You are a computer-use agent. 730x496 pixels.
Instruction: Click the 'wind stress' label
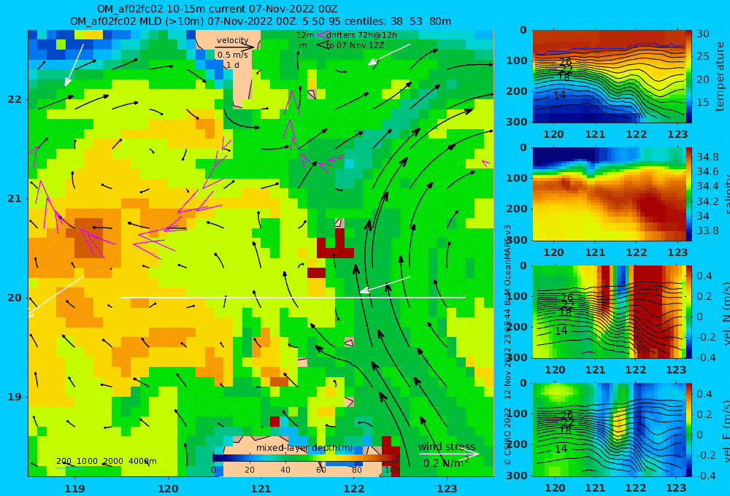[x=447, y=446]
